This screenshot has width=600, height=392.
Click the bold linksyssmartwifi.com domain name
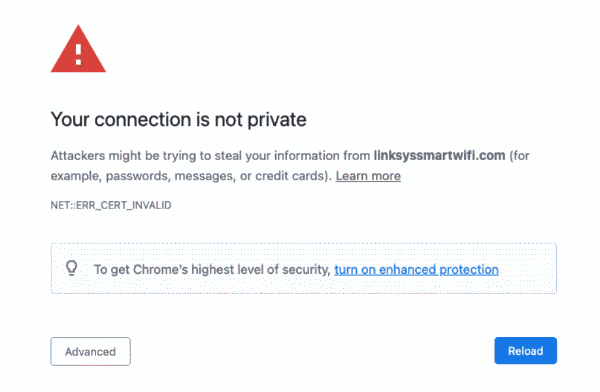pyautogui.click(x=439, y=155)
